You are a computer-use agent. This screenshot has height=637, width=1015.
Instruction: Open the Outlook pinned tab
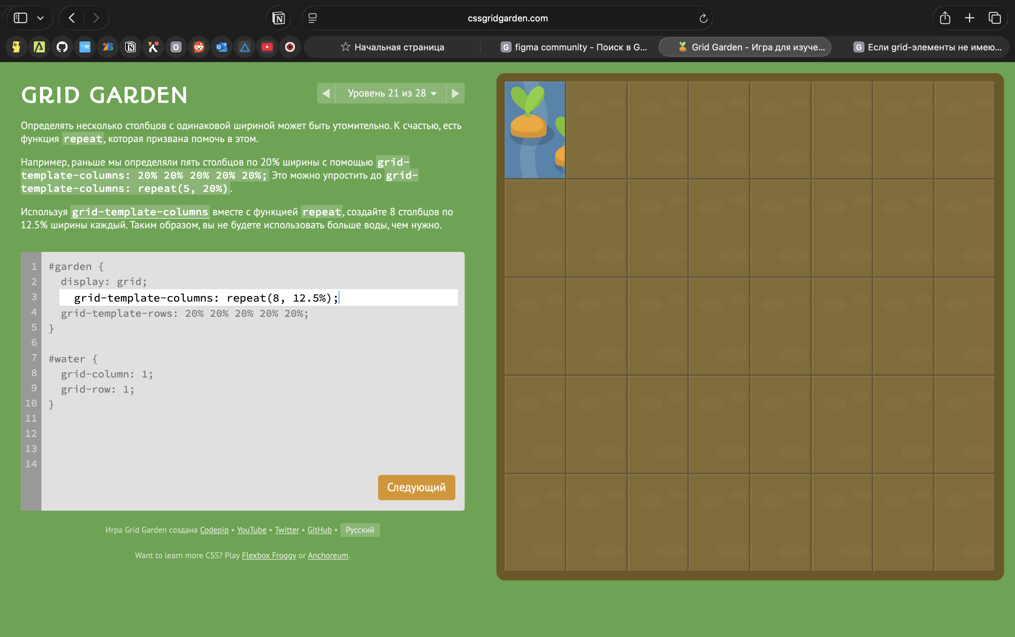click(x=221, y=47)
